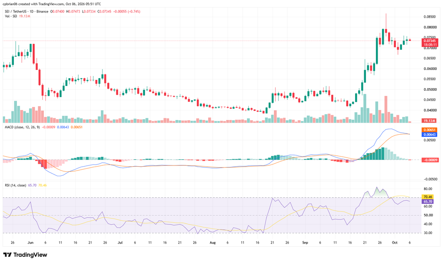The height and width of the screenshot is (263, 443).
Task: Click the 0.06500 price axis label
Action: pos(430,58)
